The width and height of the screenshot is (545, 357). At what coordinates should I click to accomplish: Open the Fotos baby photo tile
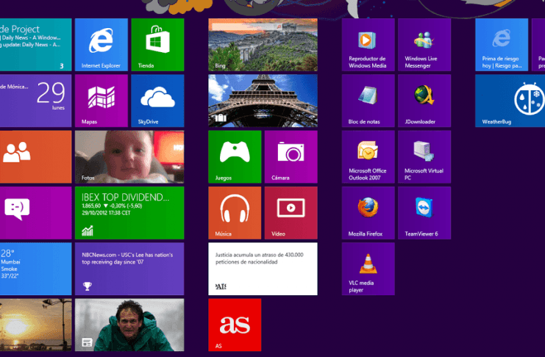[129, 156]
